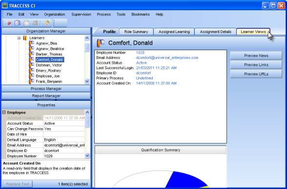This screenshot has width=287, height=189.
Task: Click the Qualification Summary header bar
Action: [161, 150]
